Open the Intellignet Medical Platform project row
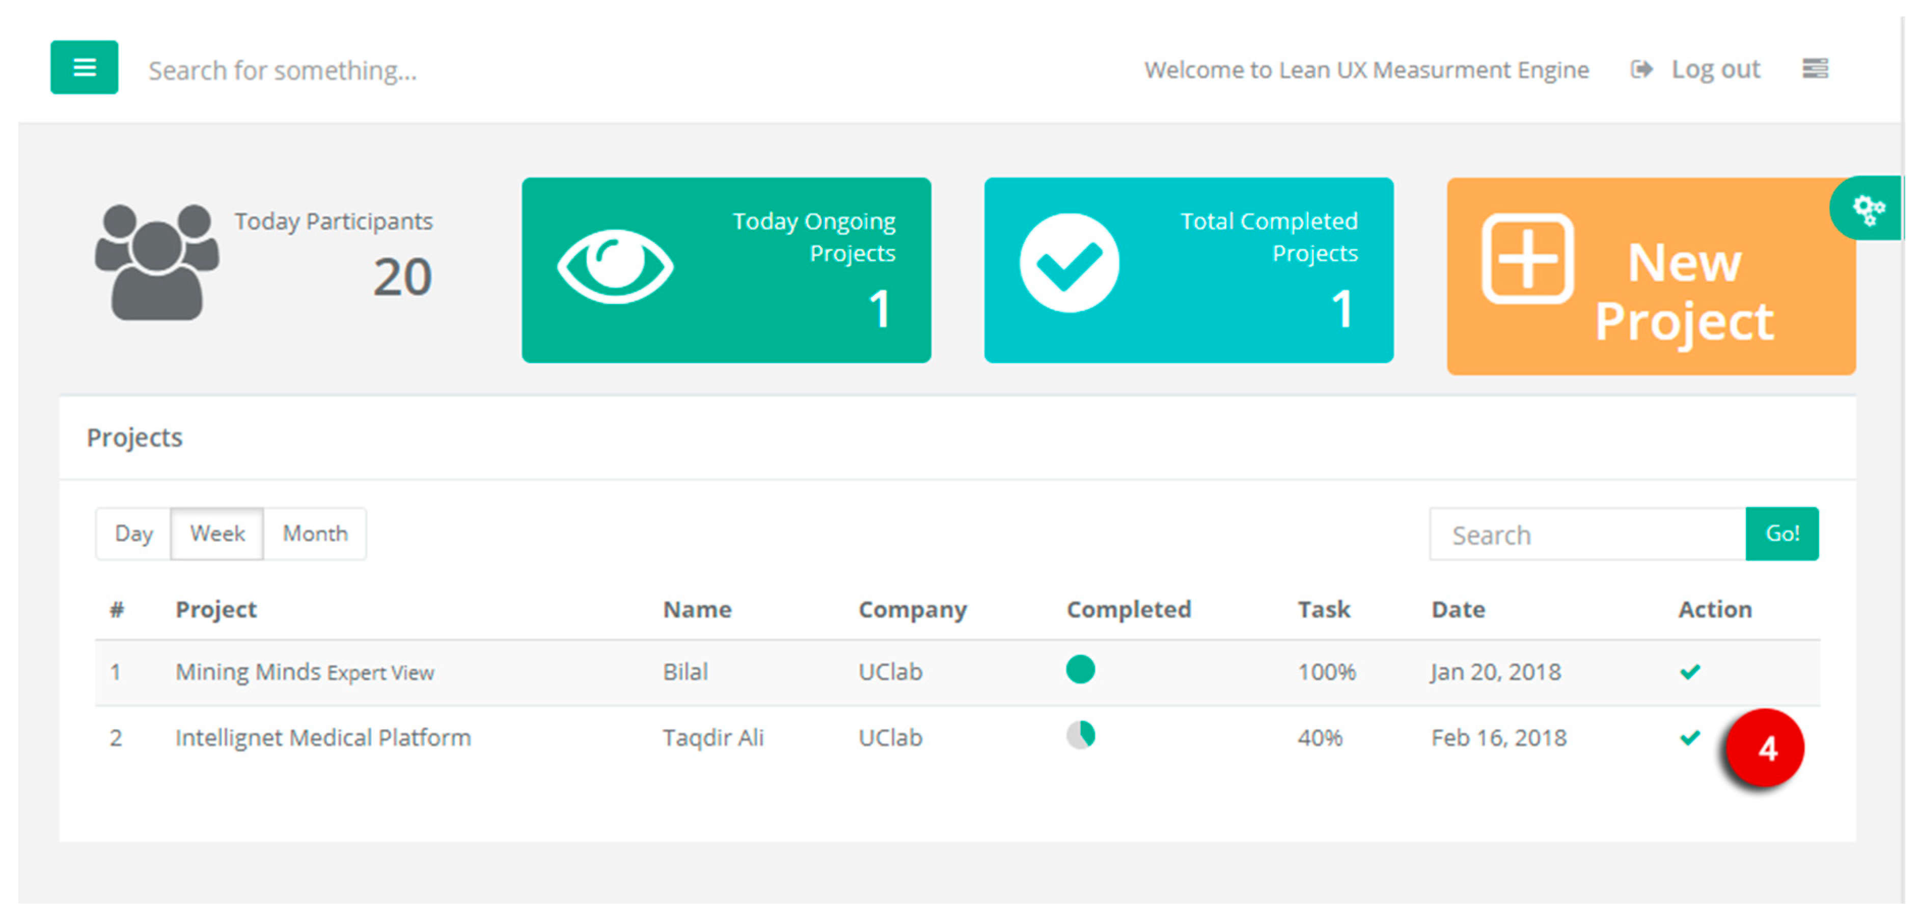Viewport: 1918px width, 920px height. (322, 738)
